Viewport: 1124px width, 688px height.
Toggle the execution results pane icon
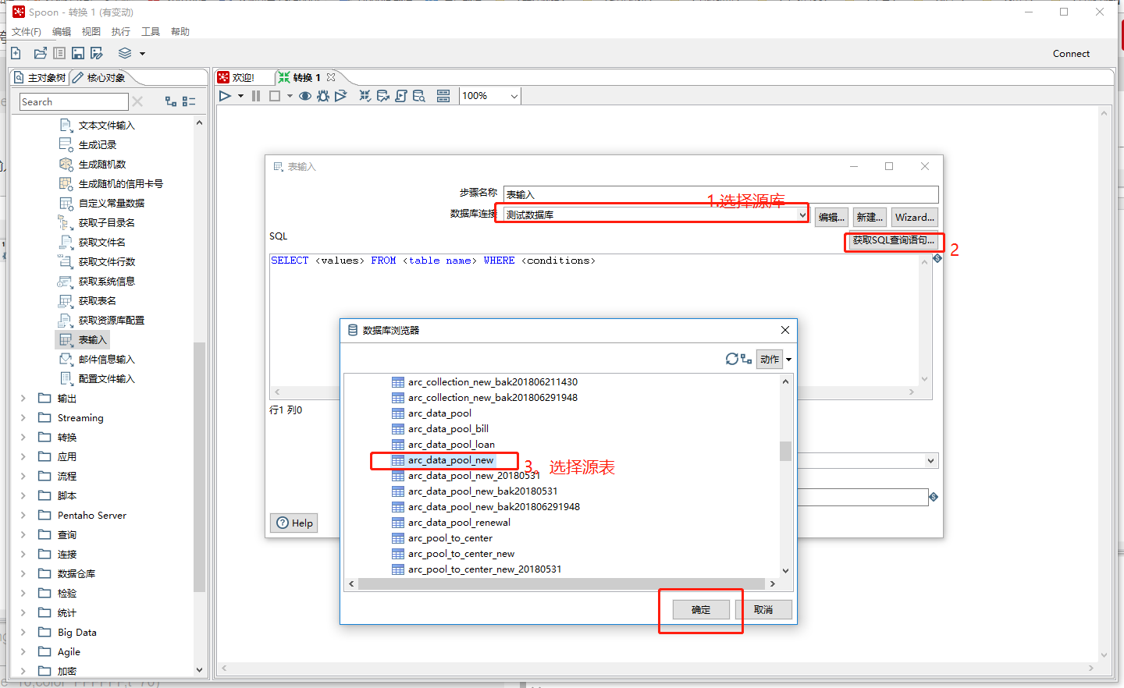[x=443, y=96]
